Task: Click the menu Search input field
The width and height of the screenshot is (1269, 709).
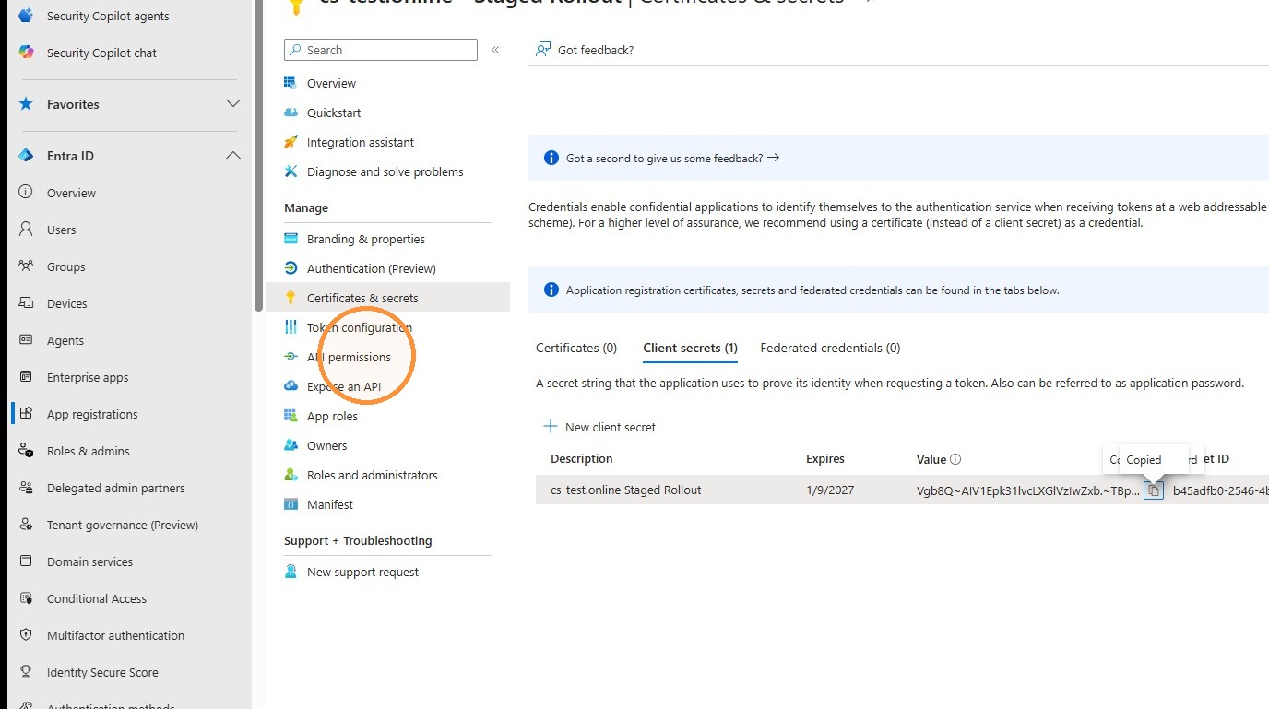Action: (x=380, y=50)
